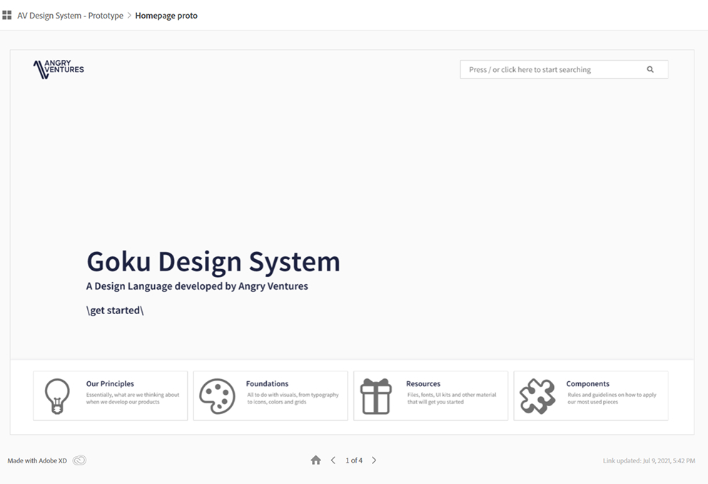Click the Resources description about files and fonts

[x=452, y=398]
